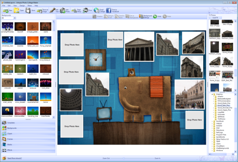Click the zoom slider handle
Viewport: 238px width, 162px height.
pyautogui.click(x=124, y=158)
